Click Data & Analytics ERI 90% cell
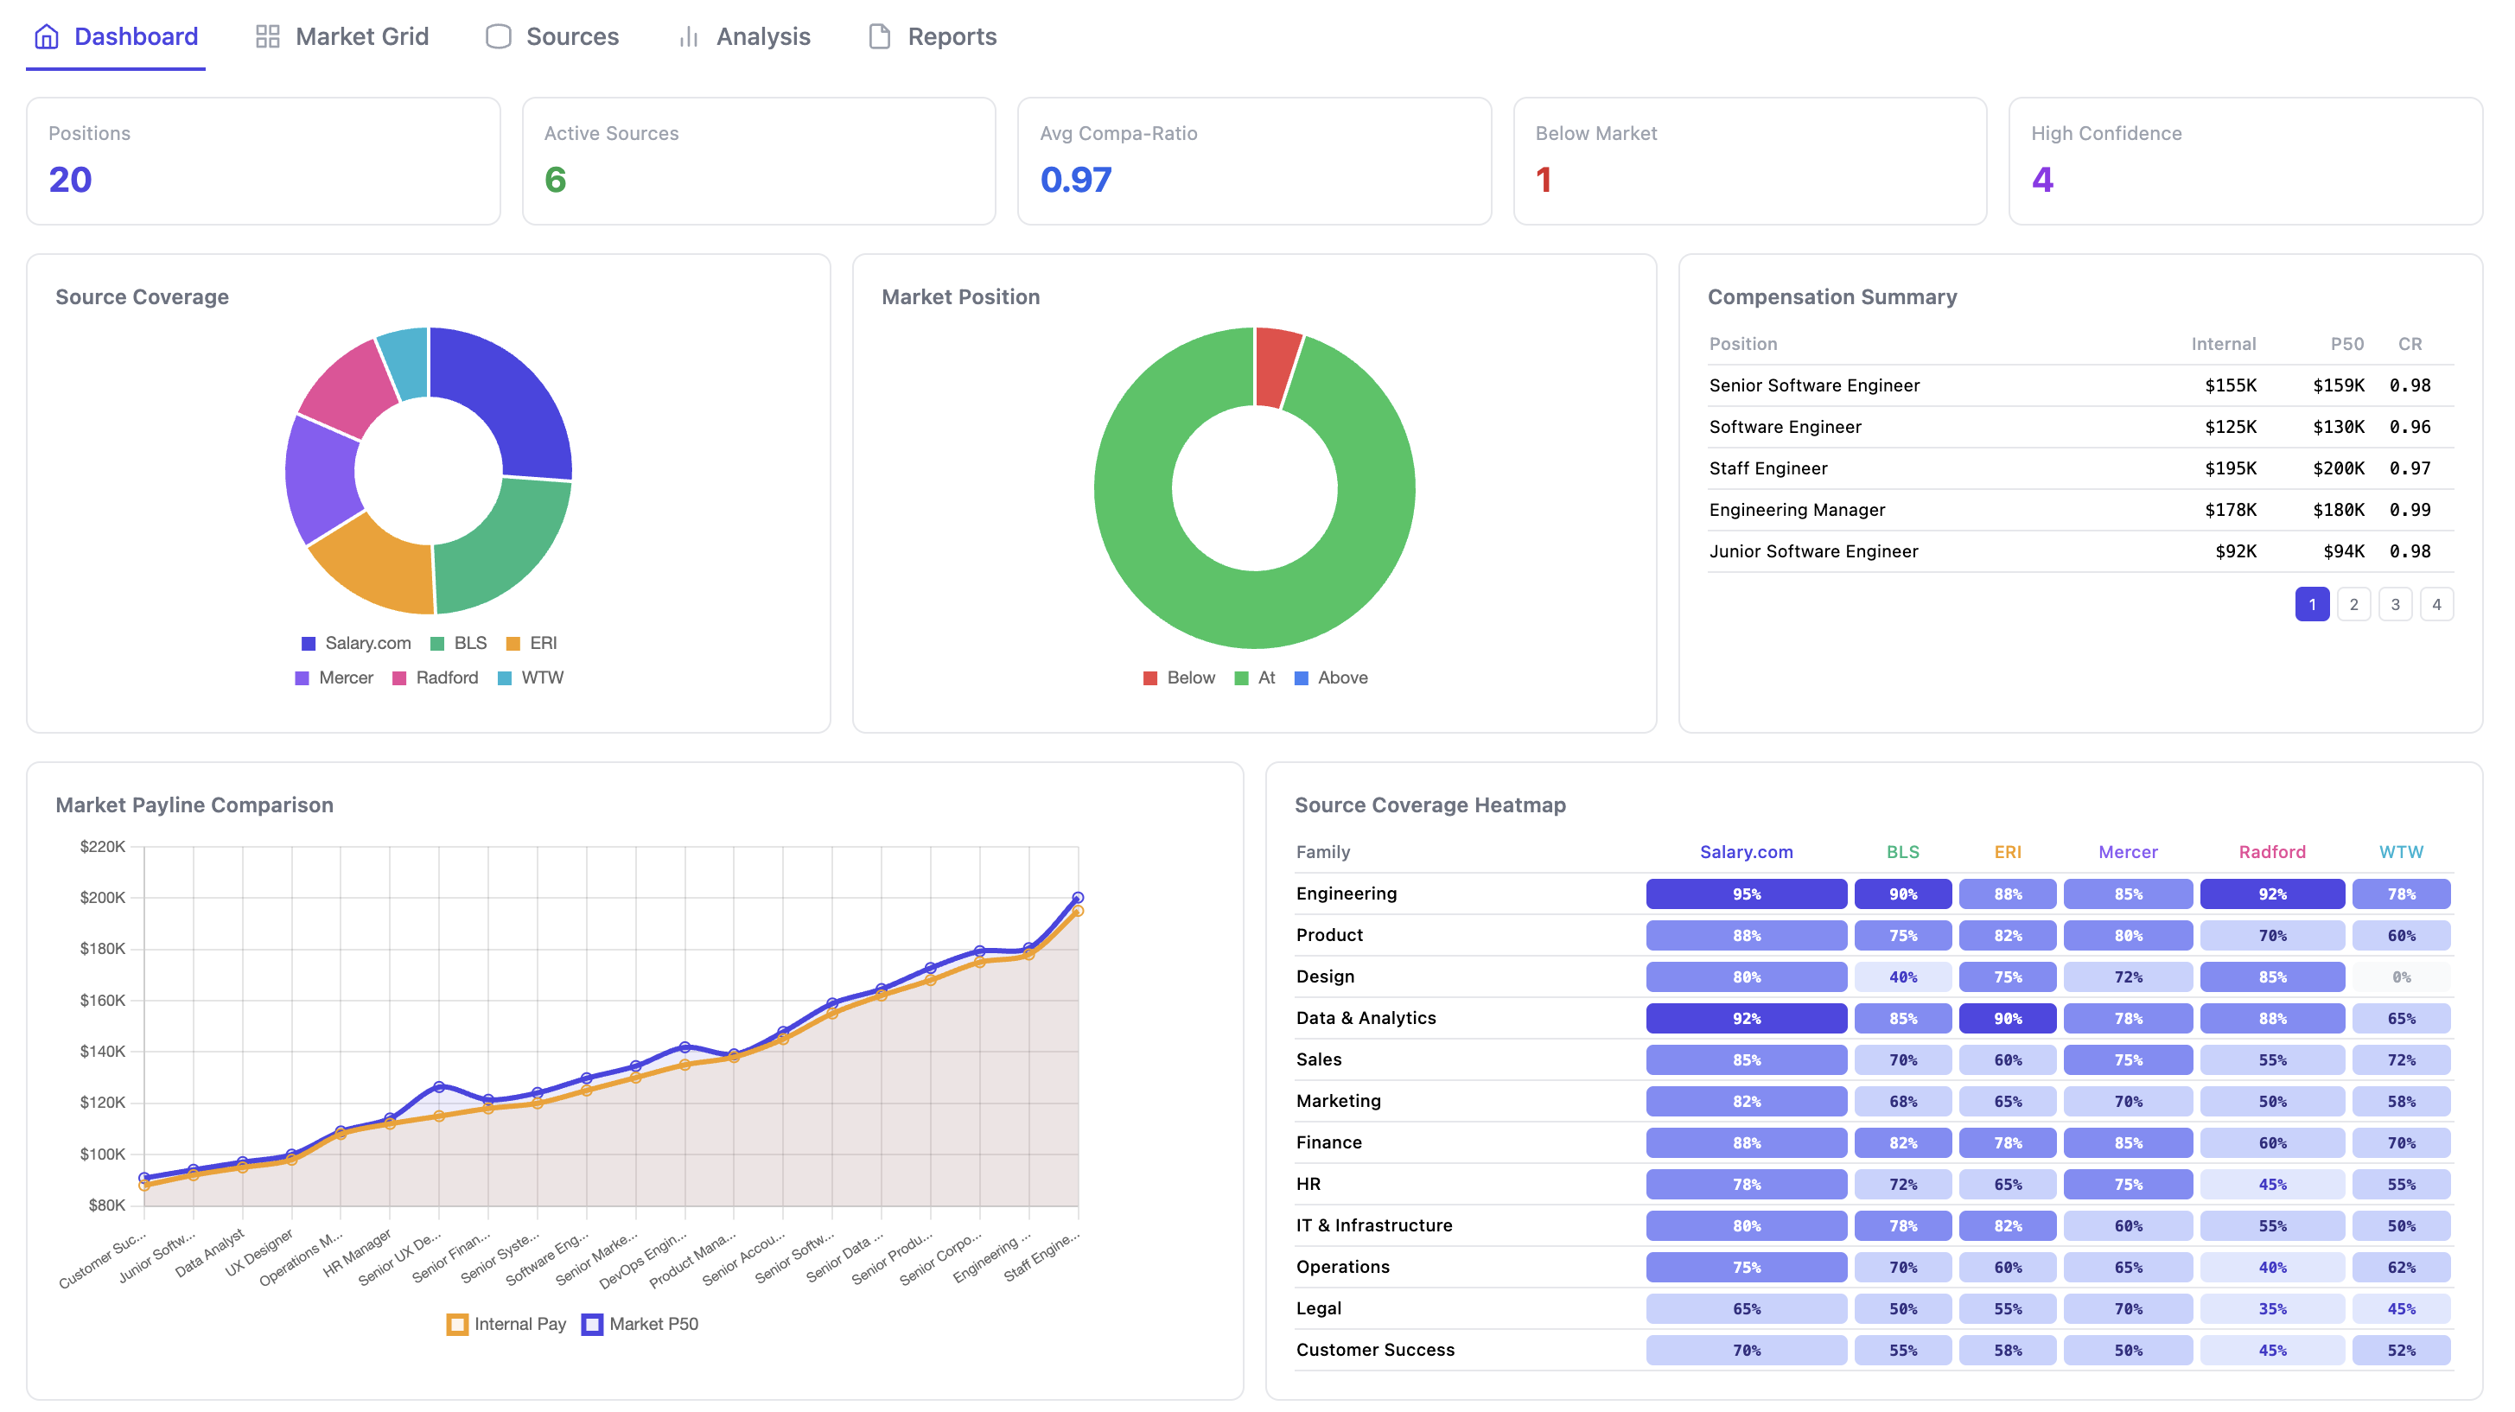Image resolution: width=2515 pixels, height=1412 pixels. click(2008, 1019)
